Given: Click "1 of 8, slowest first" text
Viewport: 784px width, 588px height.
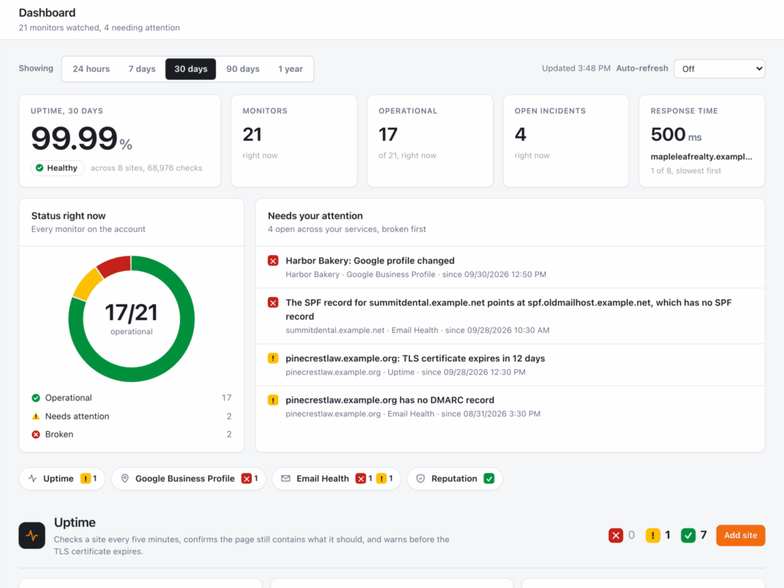Looking at the screenshot, I should tap(685, 171).
